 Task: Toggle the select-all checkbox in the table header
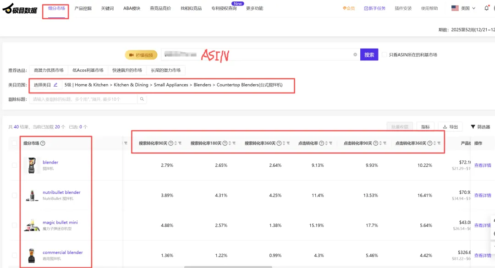[14, 143]
